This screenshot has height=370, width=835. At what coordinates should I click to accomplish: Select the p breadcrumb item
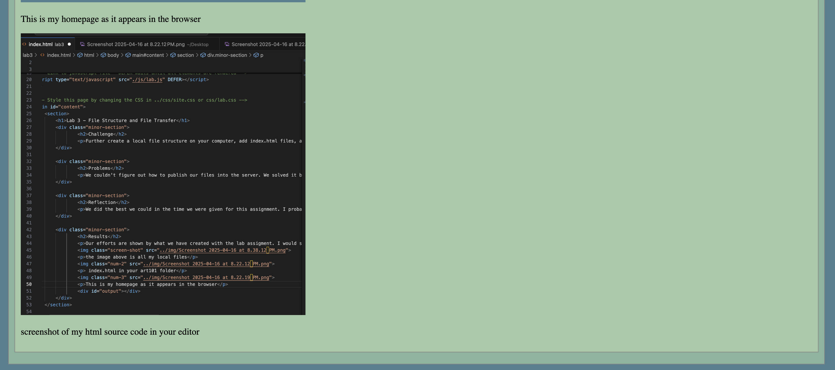point(262,55)
